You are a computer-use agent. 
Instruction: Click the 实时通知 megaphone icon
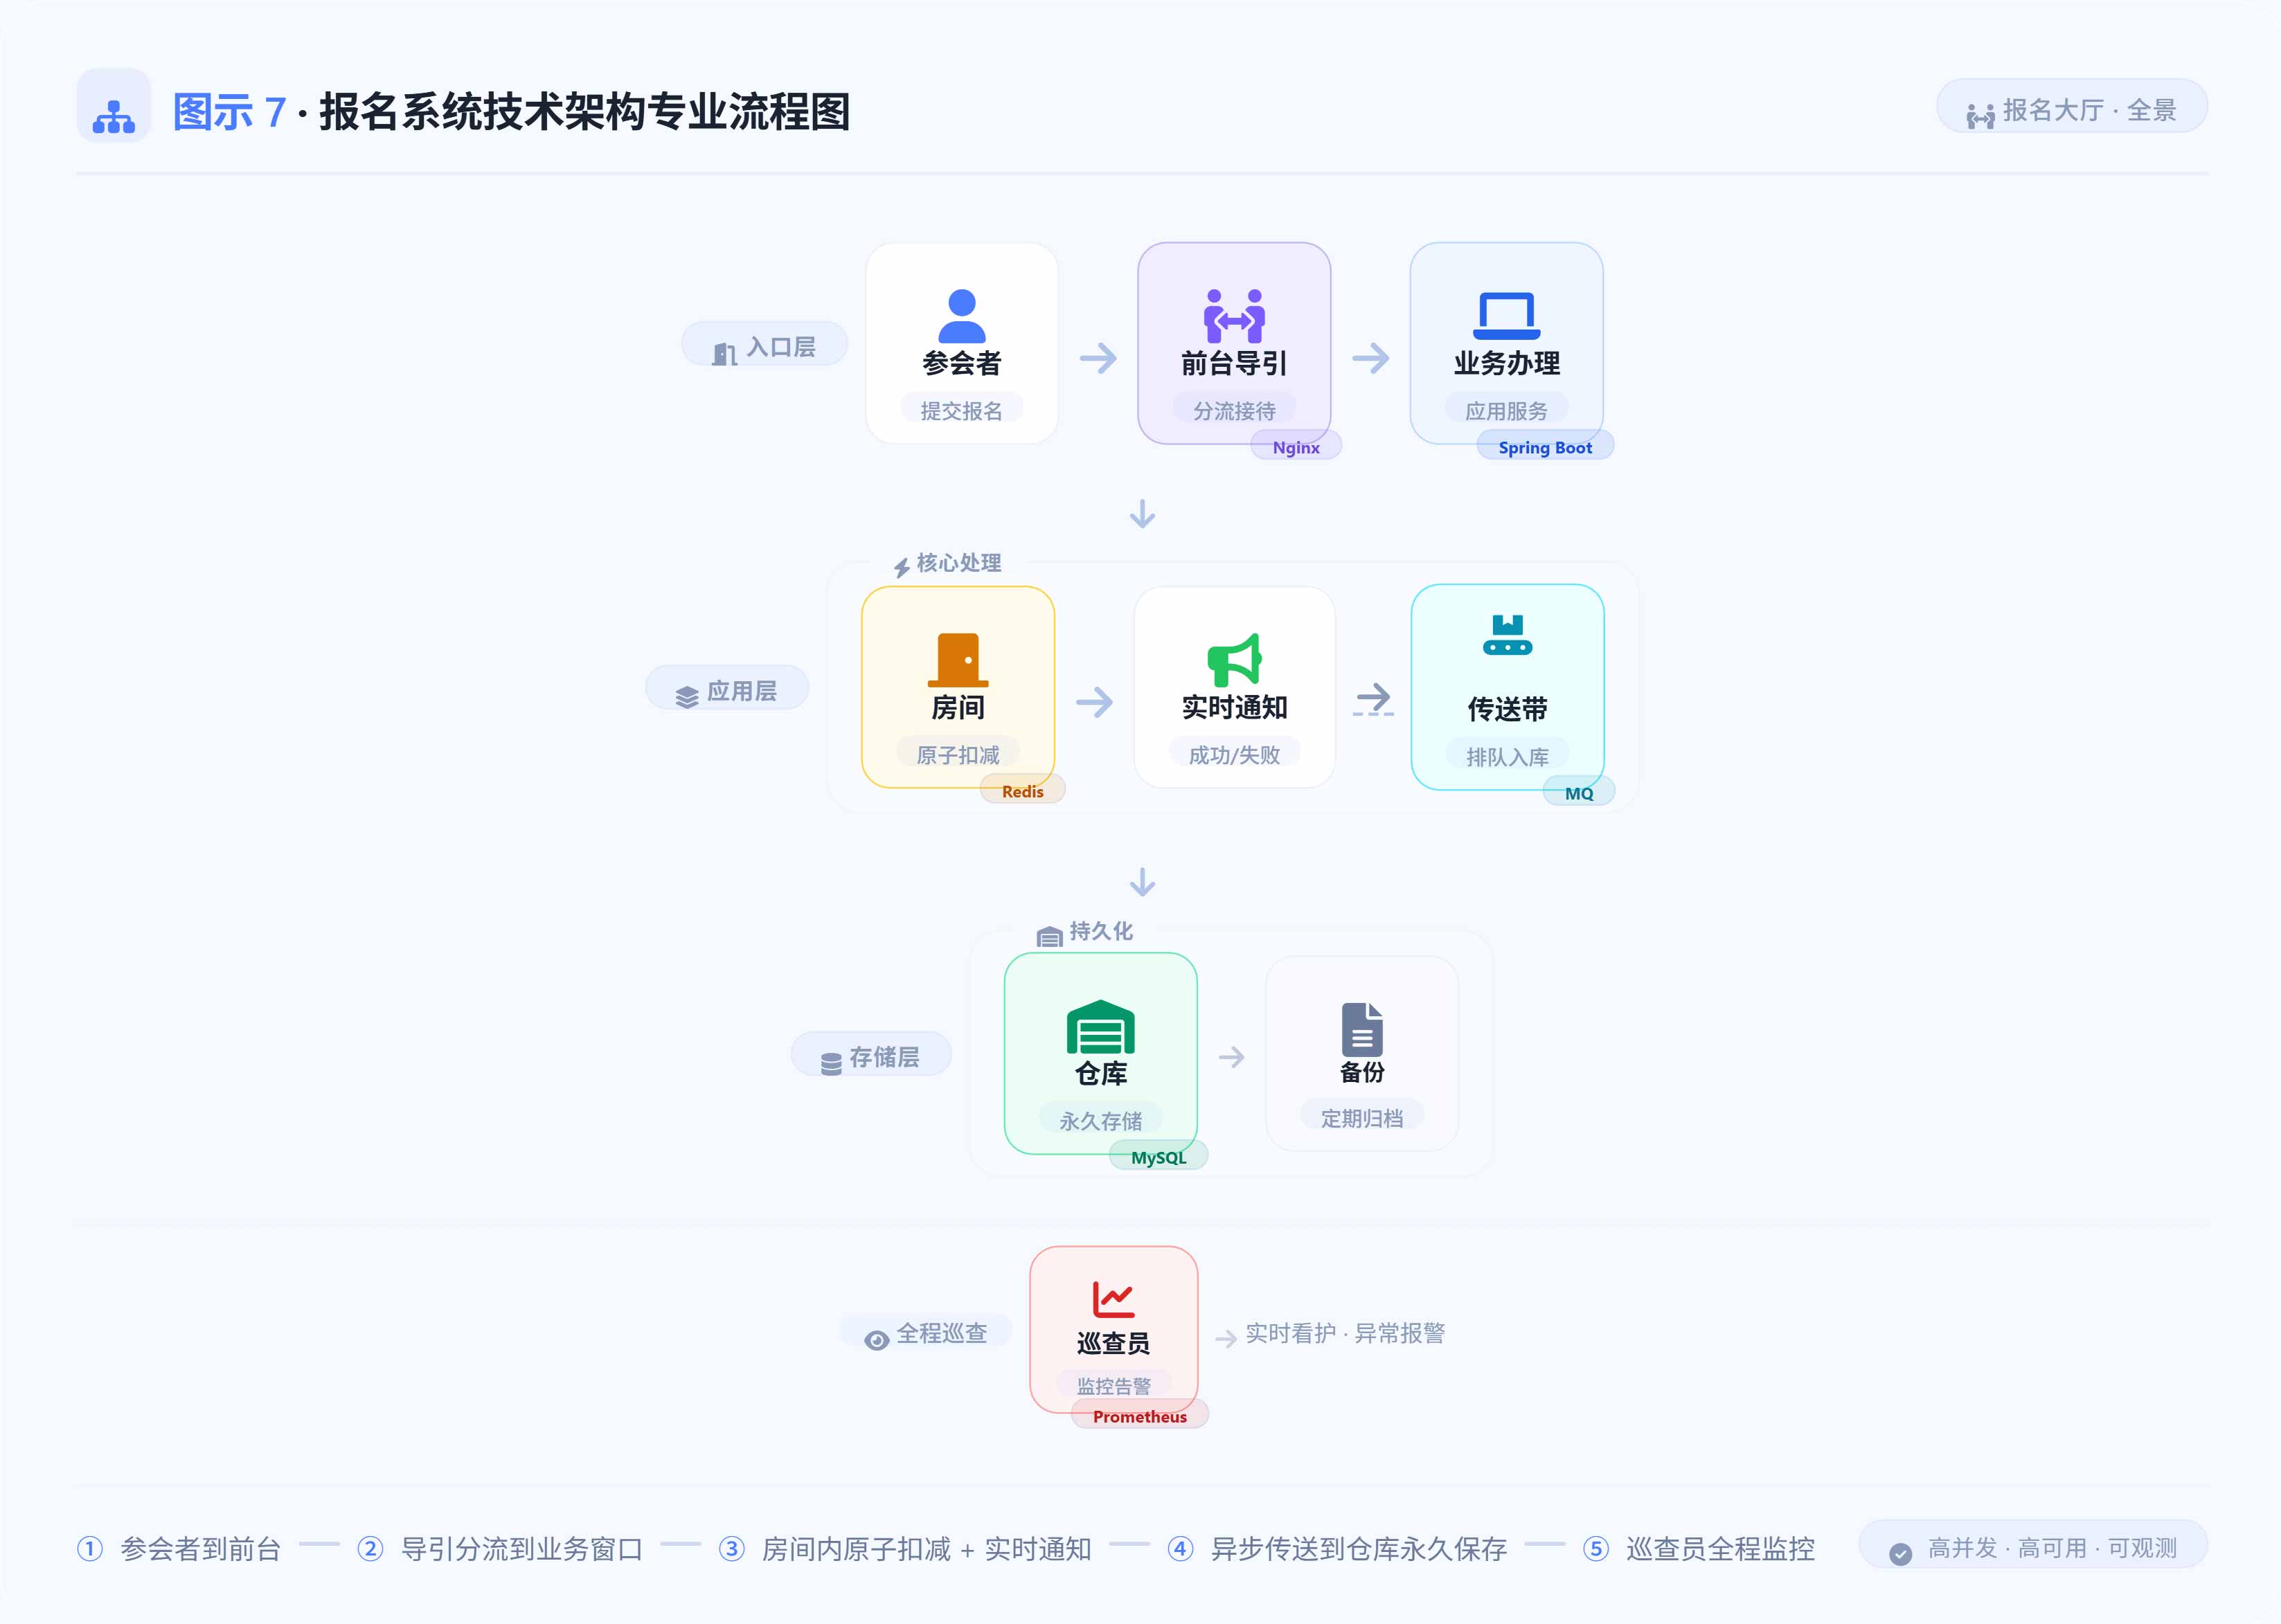tap(1233, 660)
